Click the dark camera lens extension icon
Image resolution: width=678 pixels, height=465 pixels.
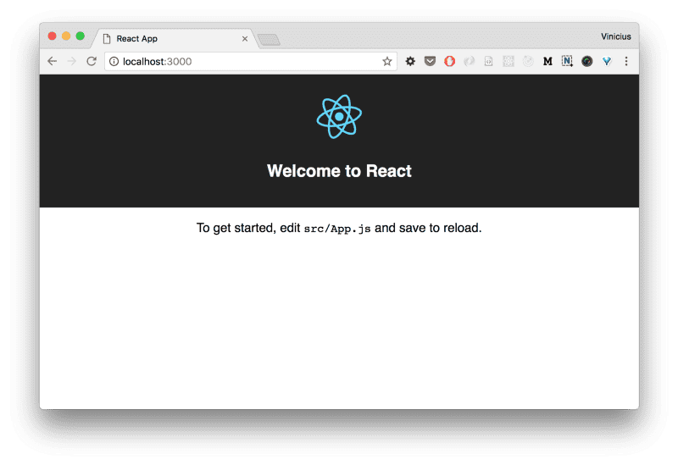[x=586, y=61]
